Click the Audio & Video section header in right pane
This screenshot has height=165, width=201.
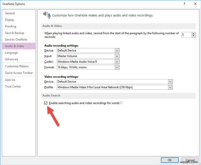[x=118, y=26]
